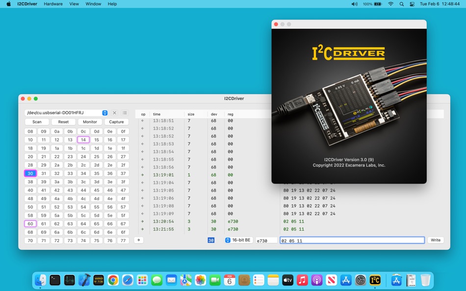Select I2C address 27 in the grid
Viewport: 466px width, 291px height.
click(123, 156)
